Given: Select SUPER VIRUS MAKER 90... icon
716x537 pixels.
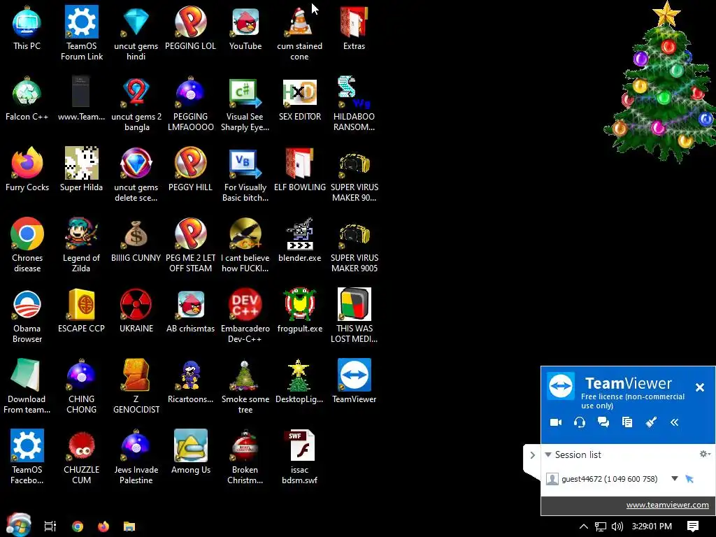Looking at the screenshot, I should pos(354,174).
